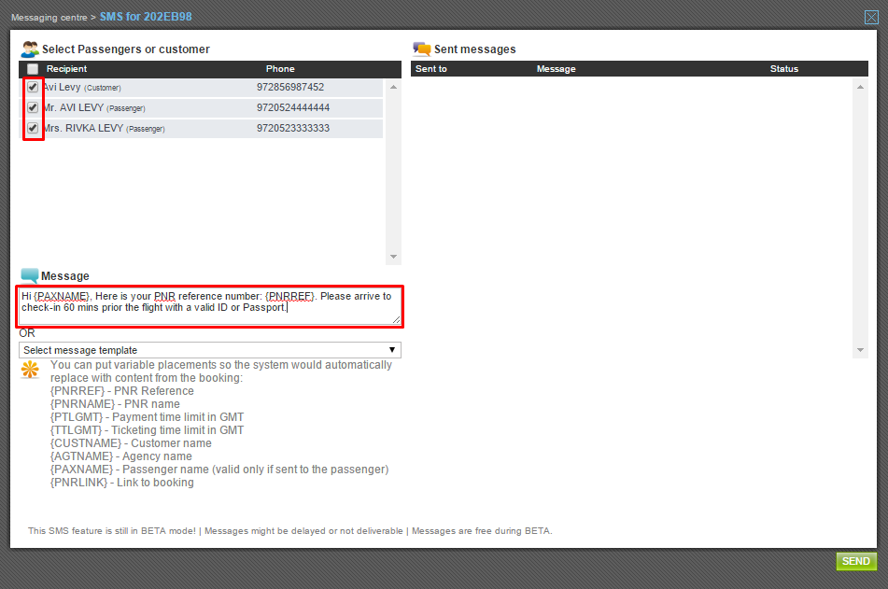
Task: Click the Recipient column header
Action: coord(66,69)
